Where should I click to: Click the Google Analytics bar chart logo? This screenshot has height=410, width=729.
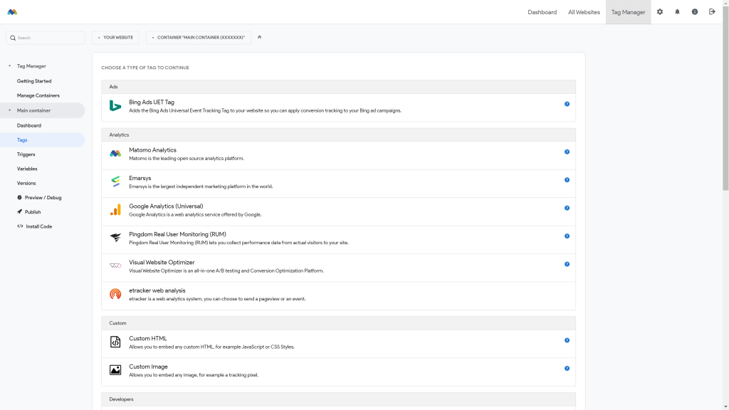coord(115,210)
